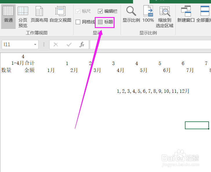
Task: Select the 3月 cell
Action: 97,70
